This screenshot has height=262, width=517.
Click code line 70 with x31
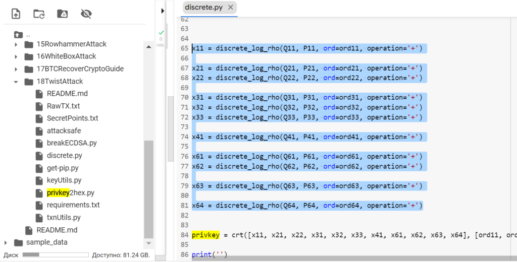click(307, 97)
